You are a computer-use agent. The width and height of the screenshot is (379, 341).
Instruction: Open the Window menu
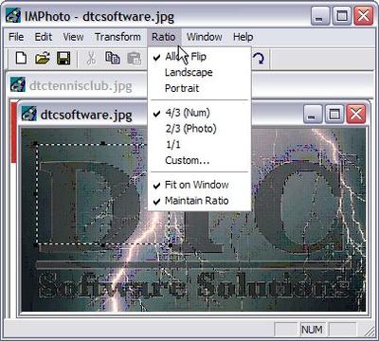click(x=205, y=37)
